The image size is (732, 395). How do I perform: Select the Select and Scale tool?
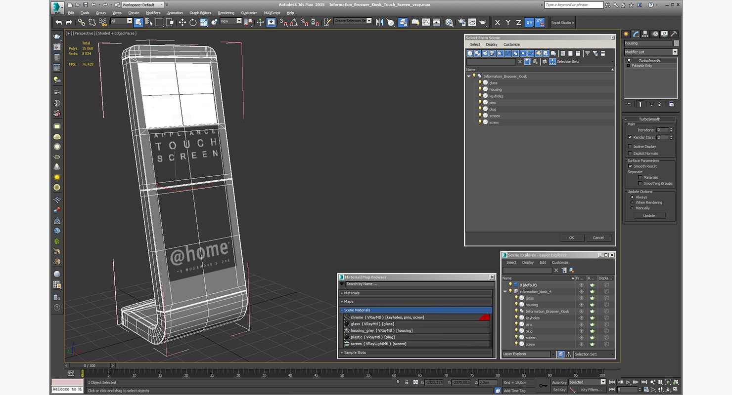204,22
